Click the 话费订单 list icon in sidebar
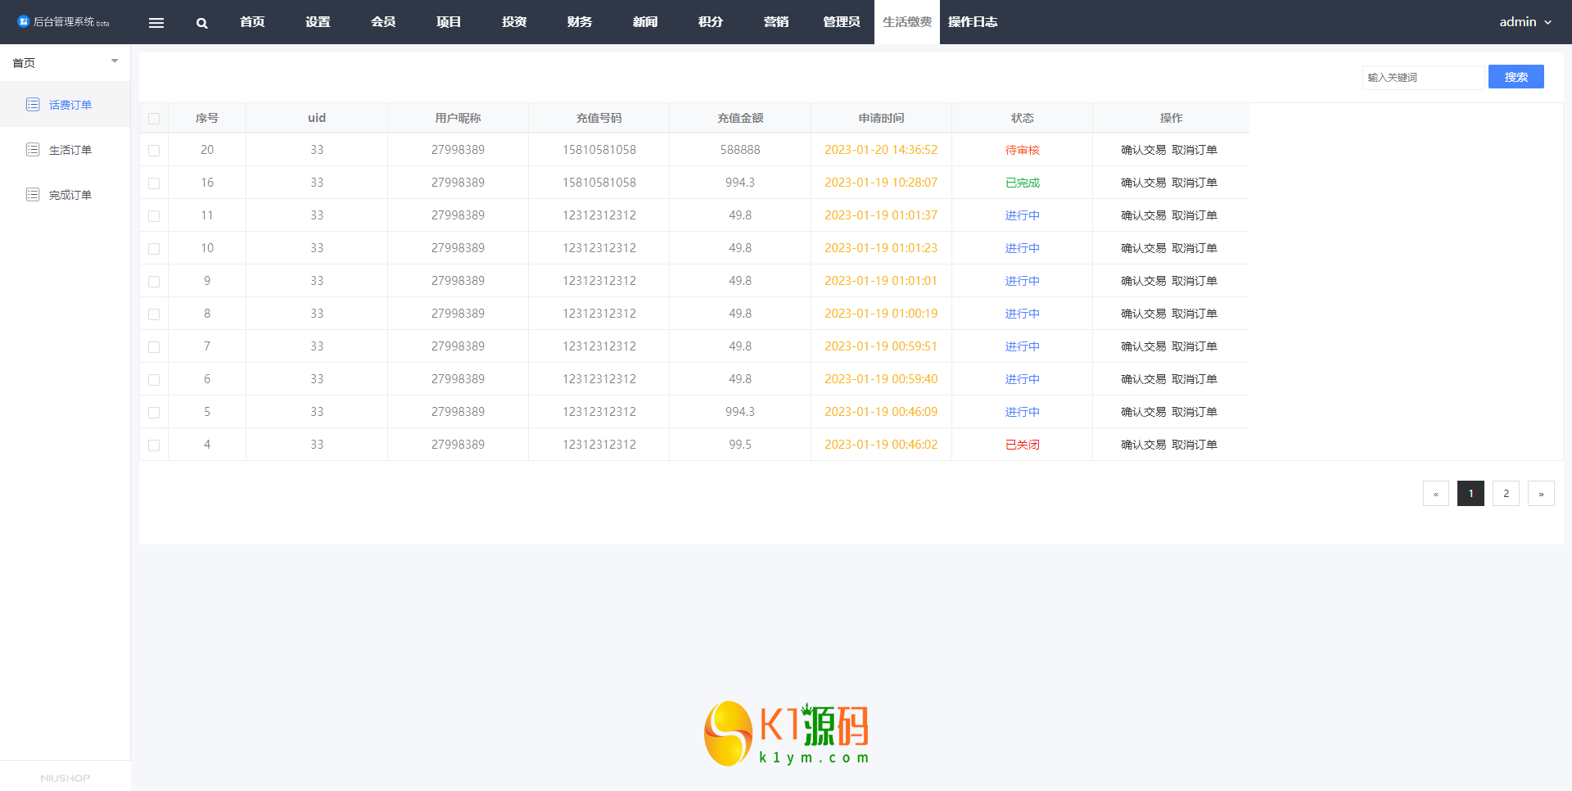This screenshot has width=1572, height=791. 33,104
